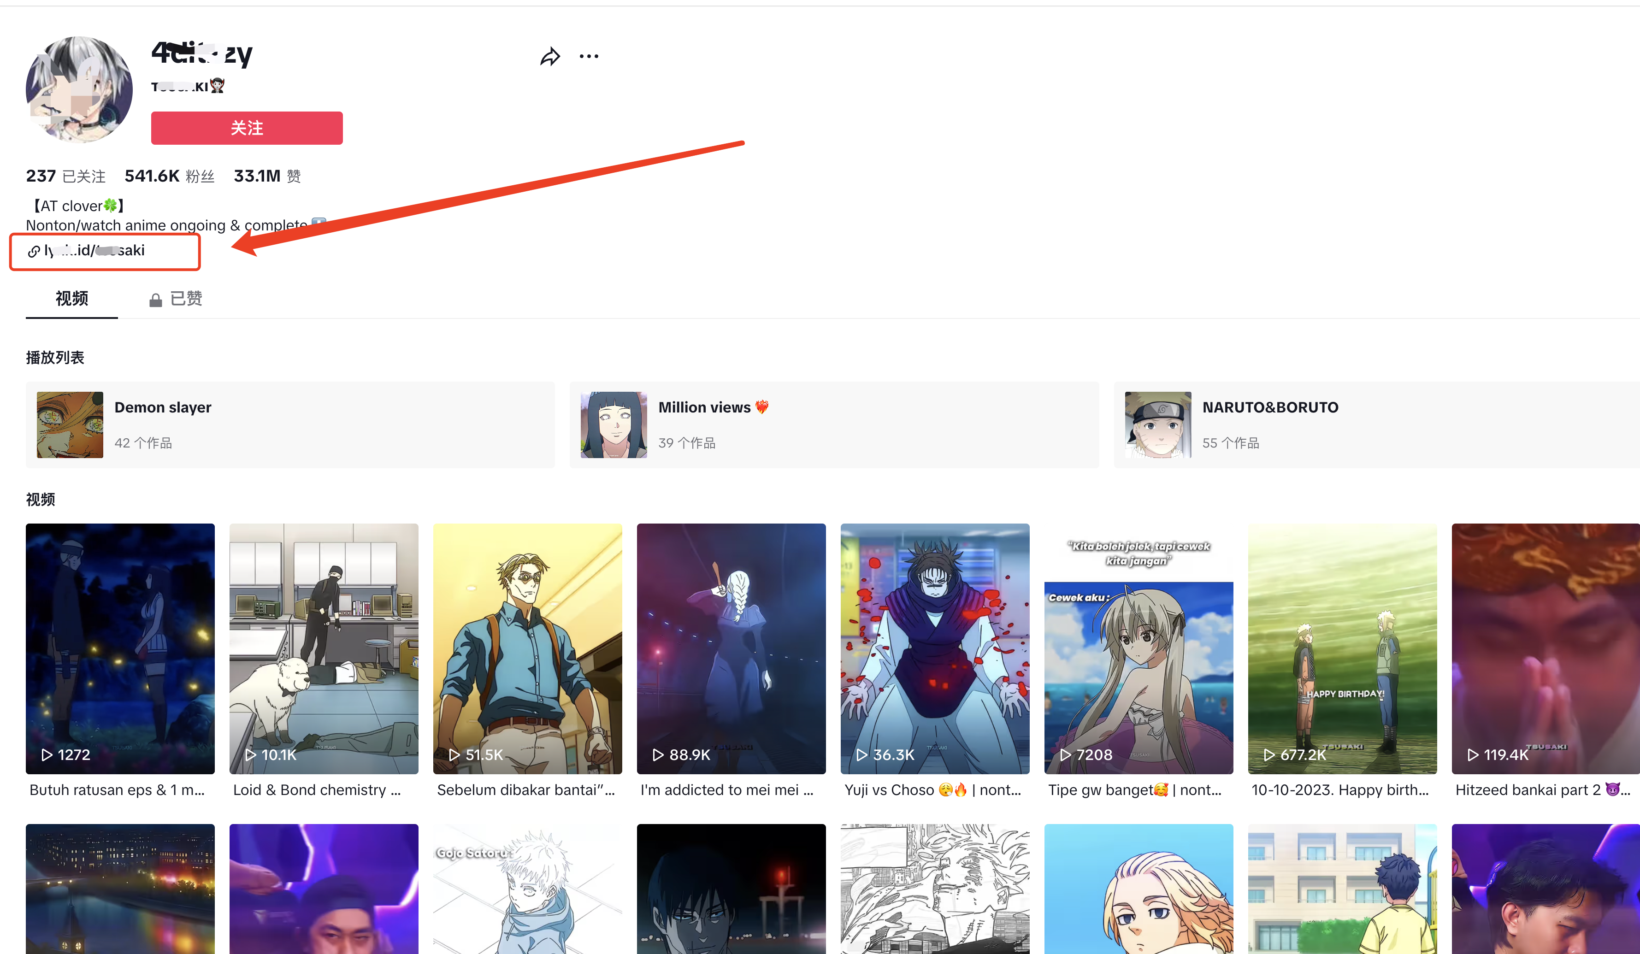Click the profile avatar picture
1640x954 pixels.
click(79, 90)
